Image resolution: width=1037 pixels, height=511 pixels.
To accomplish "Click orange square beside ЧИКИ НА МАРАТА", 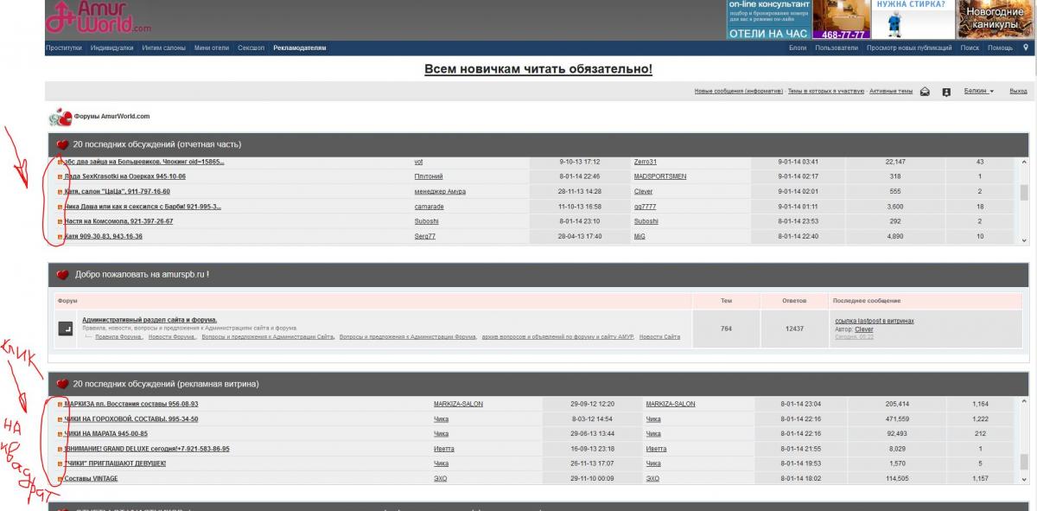I will 60,434.
